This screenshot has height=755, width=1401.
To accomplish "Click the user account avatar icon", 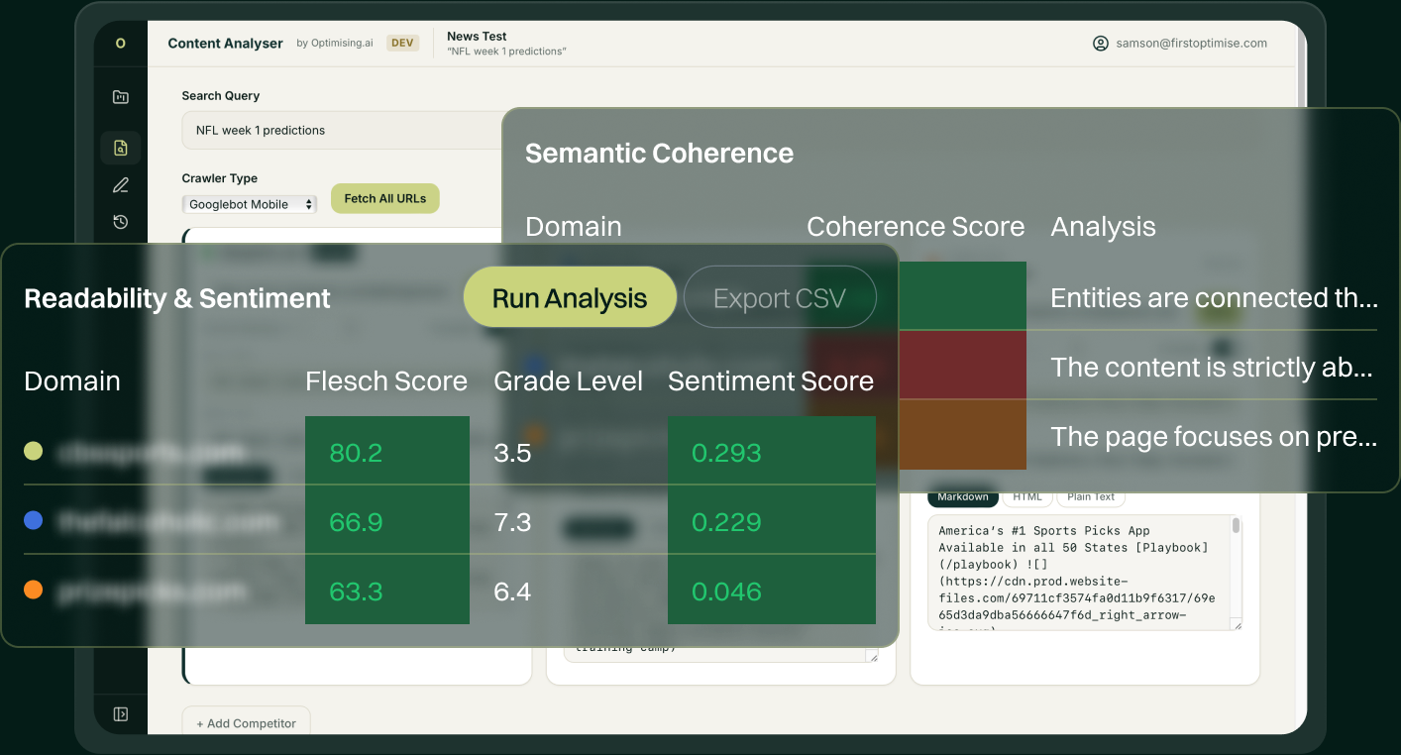I will coord(1100,44).
